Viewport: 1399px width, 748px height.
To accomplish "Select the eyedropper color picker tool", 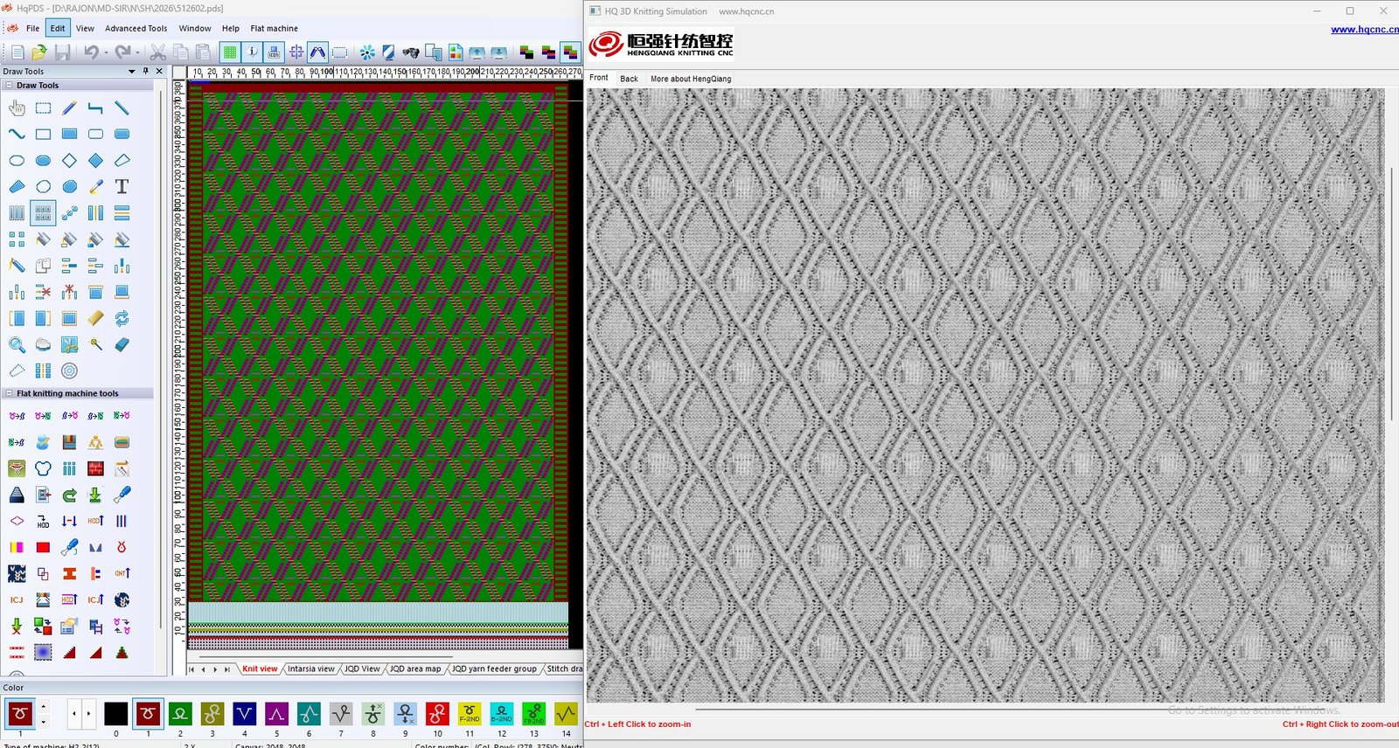I will point(96,186).
